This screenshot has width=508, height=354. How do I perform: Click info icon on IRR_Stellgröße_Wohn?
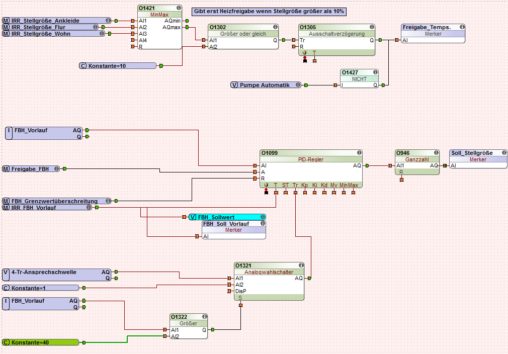click(102, 33)
